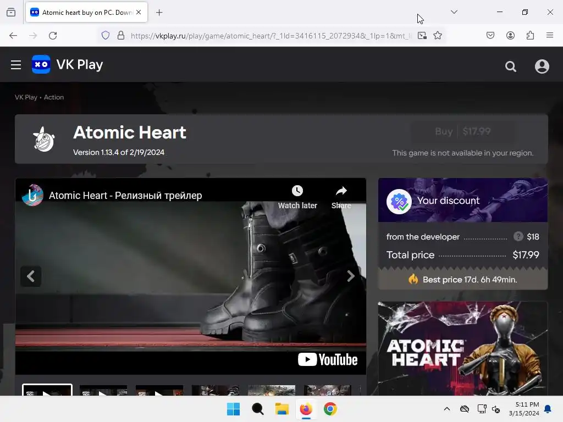The width and height of the screenshot is (563, 422).
Task: Click the translate page icon in address bar
Action: (422, 36)
